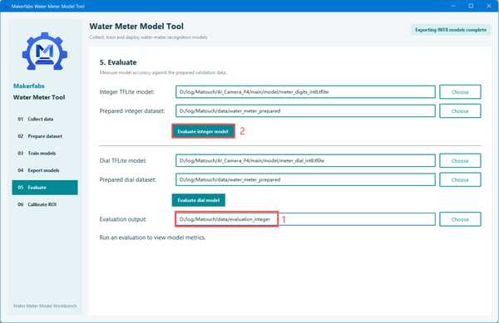Click the 'Water Meter Model Tool' page title
Viewport: 499px width, 323px height.
[136, 27]
